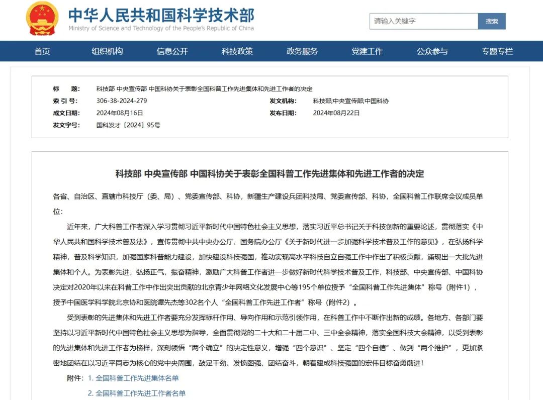The image size is (543, 400).
Task: Go to the 科技政策 section
Action: (x=237, y=51)
